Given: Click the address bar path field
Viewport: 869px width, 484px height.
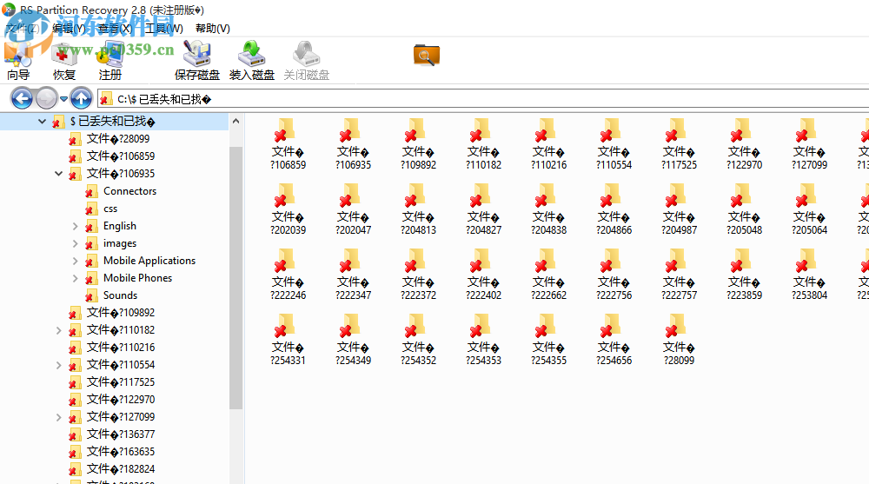Looking at the screenshot, I should click(x=482, y=99).
